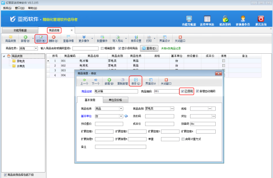Expand 商品性质 filter dropdown showing 所有
This screenshot has width=273, height=178.
tap(36, 48)
